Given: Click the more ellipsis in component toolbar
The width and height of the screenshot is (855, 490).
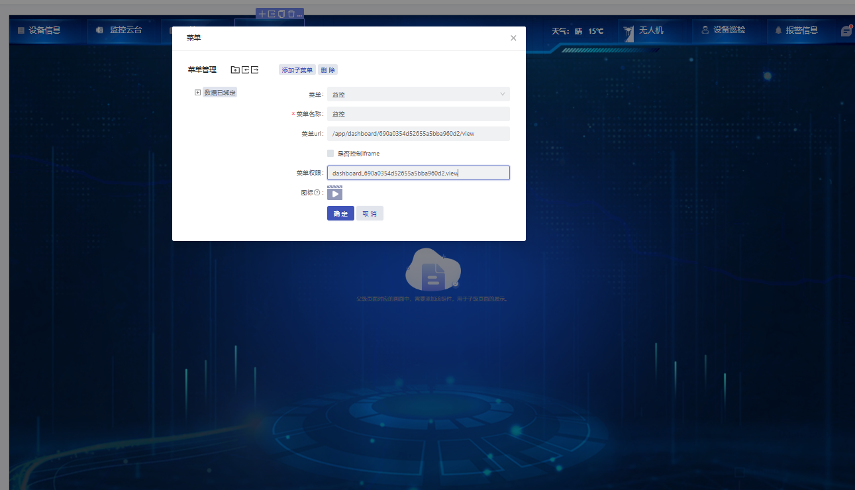Looking at the screenshot, I should click(299, 15).
